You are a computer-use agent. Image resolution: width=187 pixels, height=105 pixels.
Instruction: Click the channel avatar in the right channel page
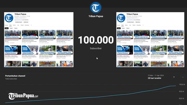click(x=121, y=18)
